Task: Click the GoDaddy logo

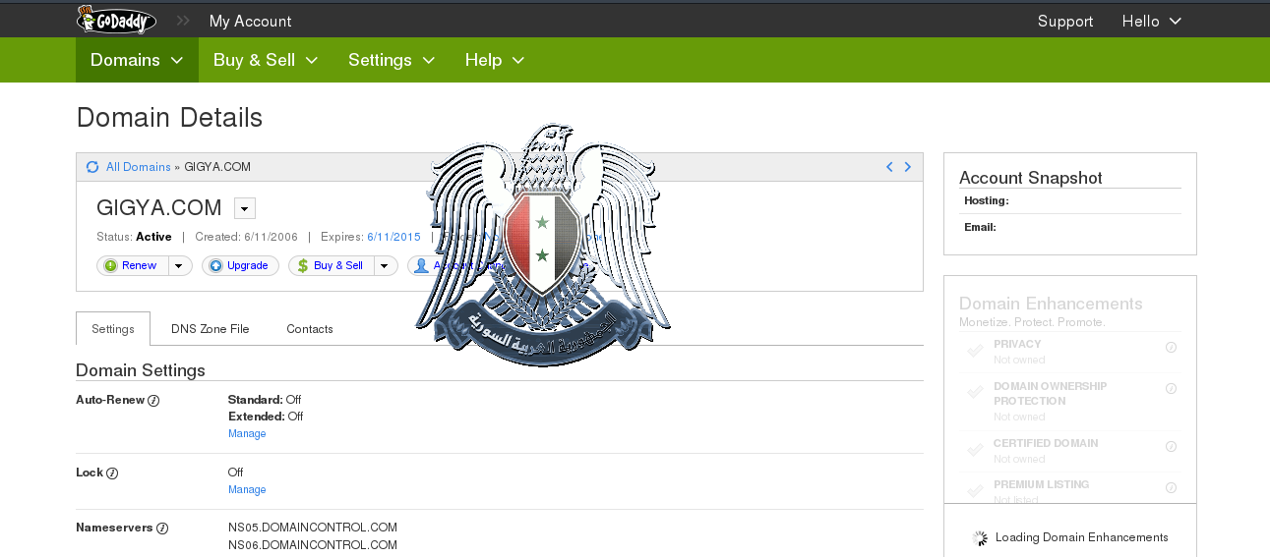Action: click(116, 20)
